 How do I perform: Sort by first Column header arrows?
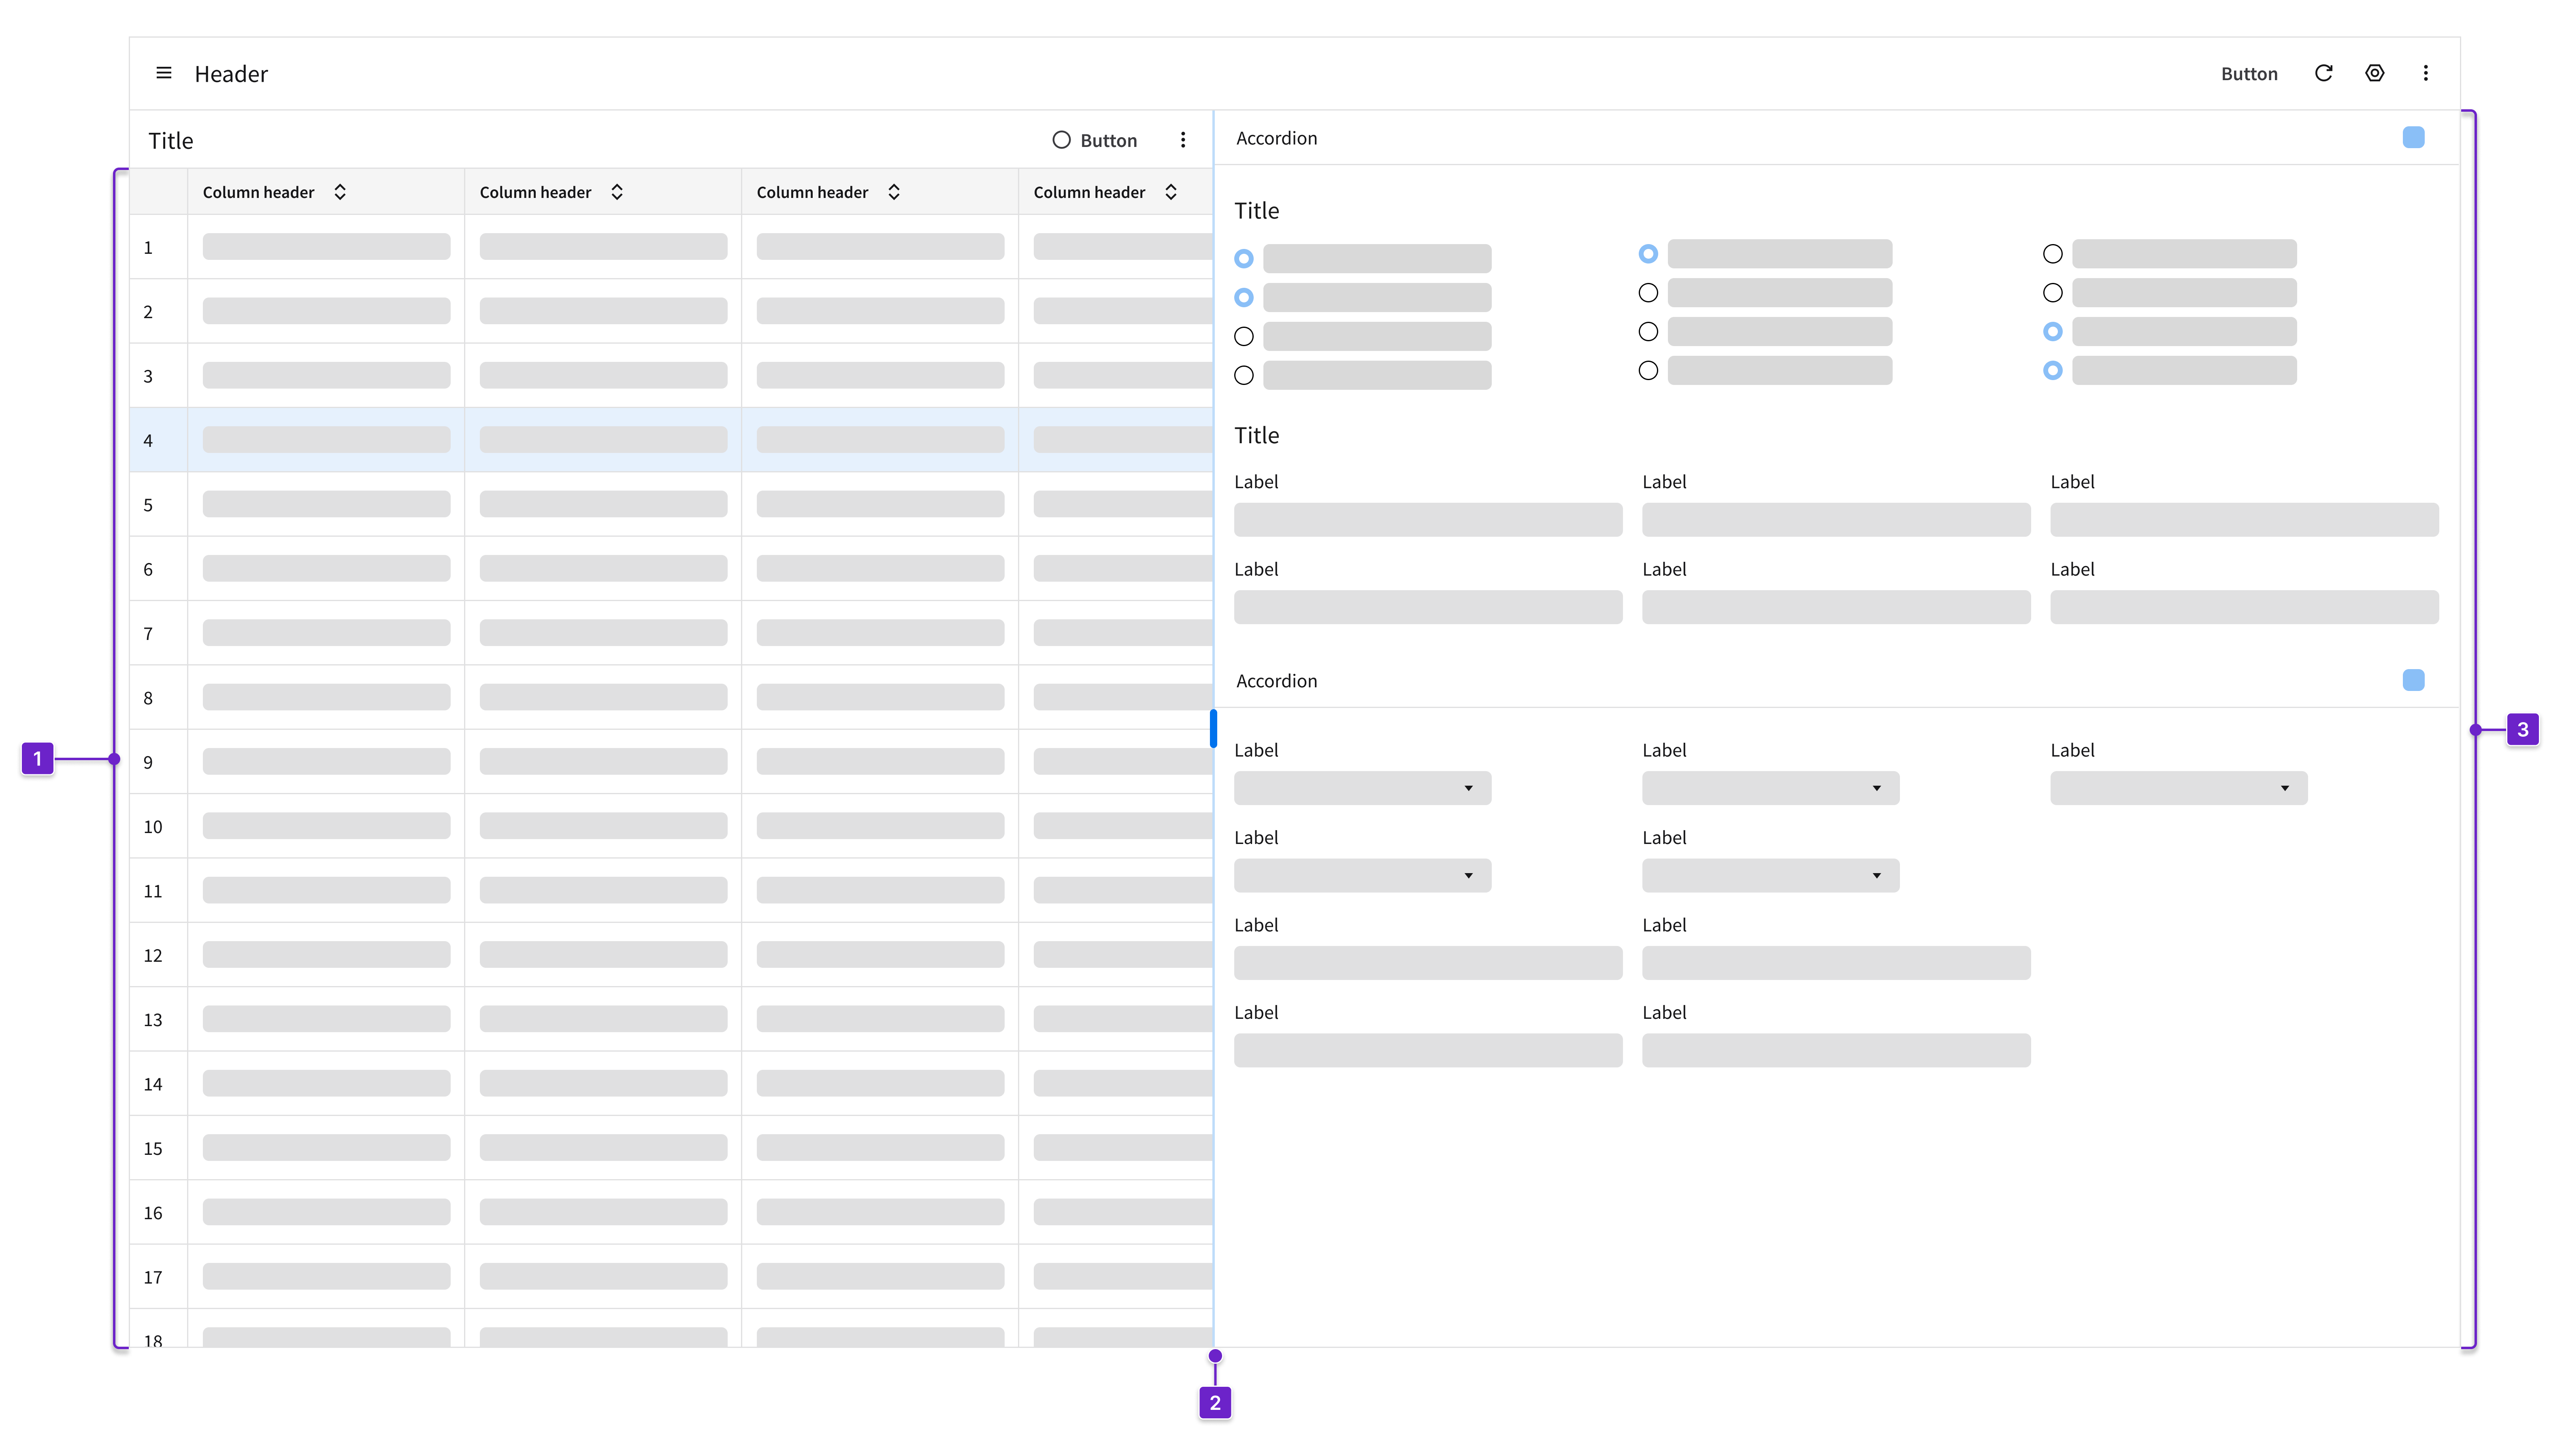[340, 192]
